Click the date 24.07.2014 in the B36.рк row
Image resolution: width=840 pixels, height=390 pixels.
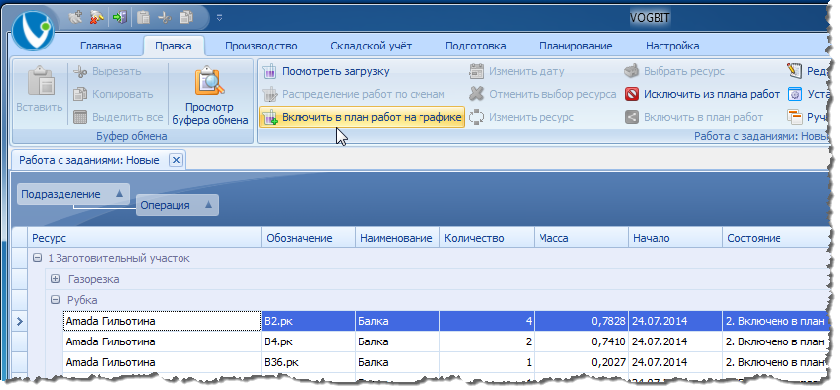click(x=675, y=362)
